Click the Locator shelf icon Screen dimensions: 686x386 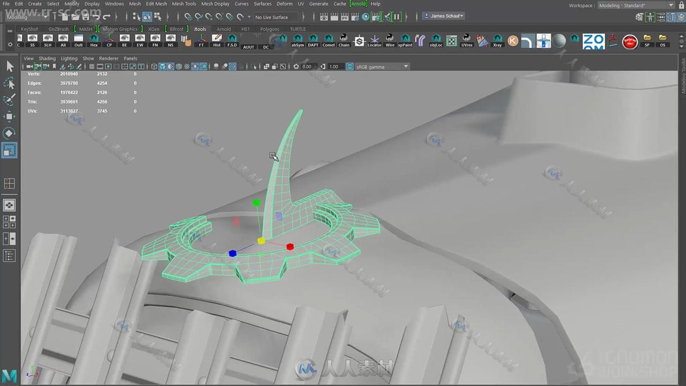click(374, 41)
